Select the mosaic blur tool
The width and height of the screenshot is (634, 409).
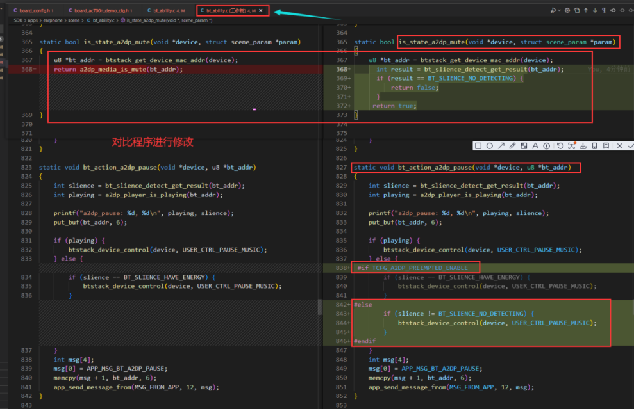click(x=524, y=146)
